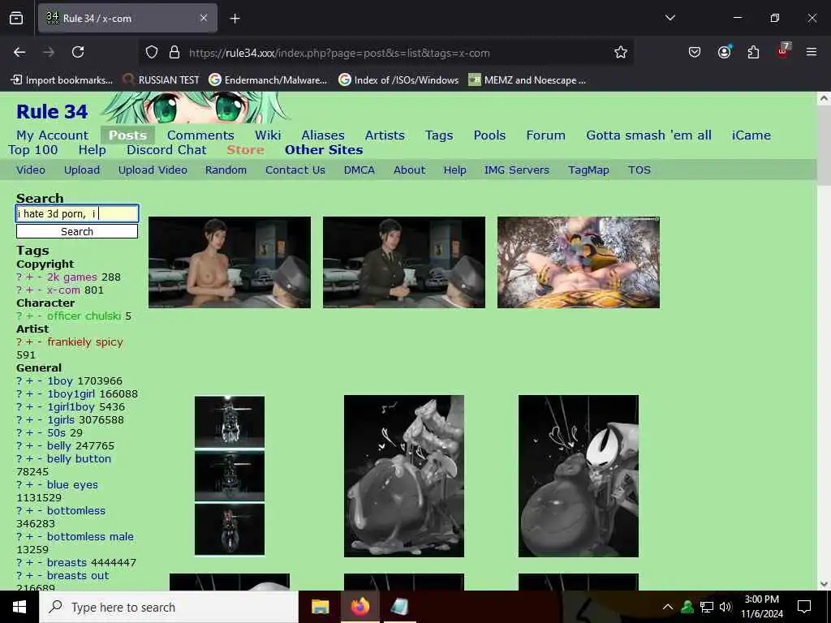The height and width of the screenshot is (623, 831).
Task: View site security padlock info
Action: 174,53
